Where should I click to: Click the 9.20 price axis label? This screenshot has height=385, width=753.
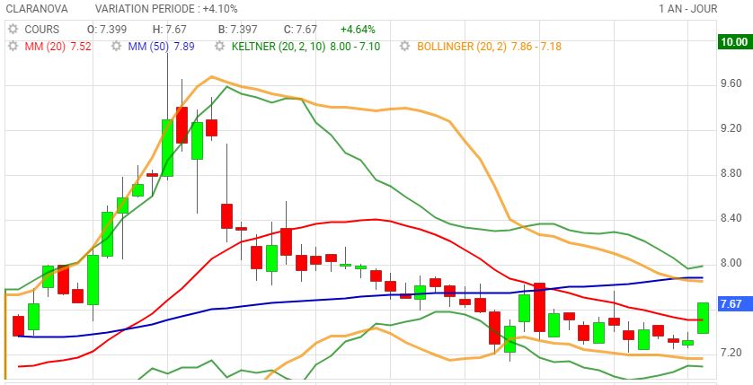(x=731, y=128)
